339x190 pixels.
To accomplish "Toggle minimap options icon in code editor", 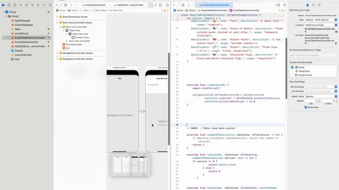I will point(278,5).
